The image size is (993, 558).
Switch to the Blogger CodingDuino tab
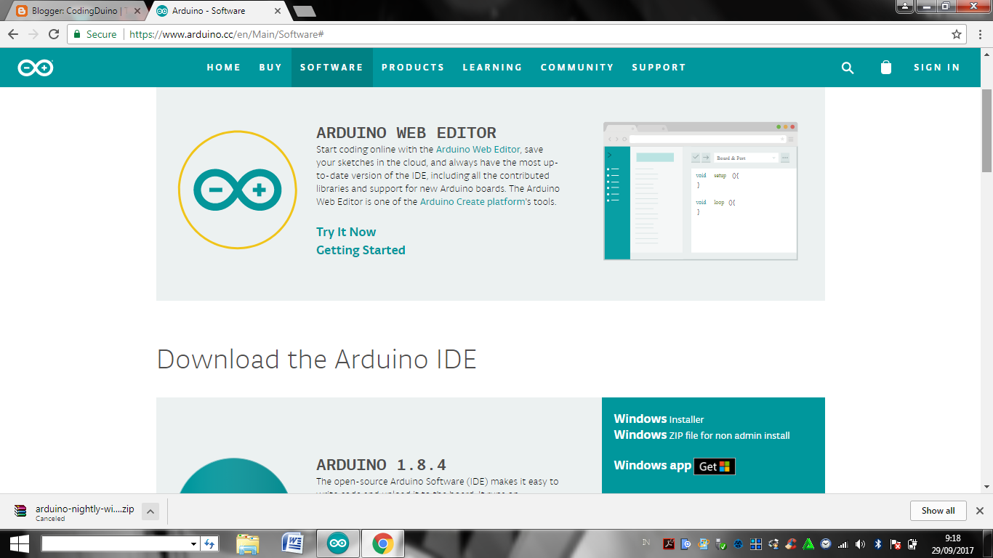coord(73,11)
